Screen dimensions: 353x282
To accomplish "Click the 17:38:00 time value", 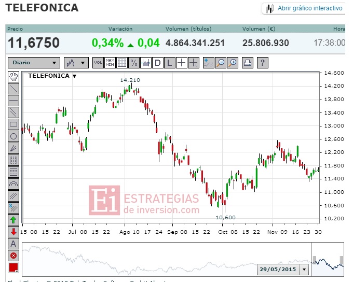I will (329, 43).
